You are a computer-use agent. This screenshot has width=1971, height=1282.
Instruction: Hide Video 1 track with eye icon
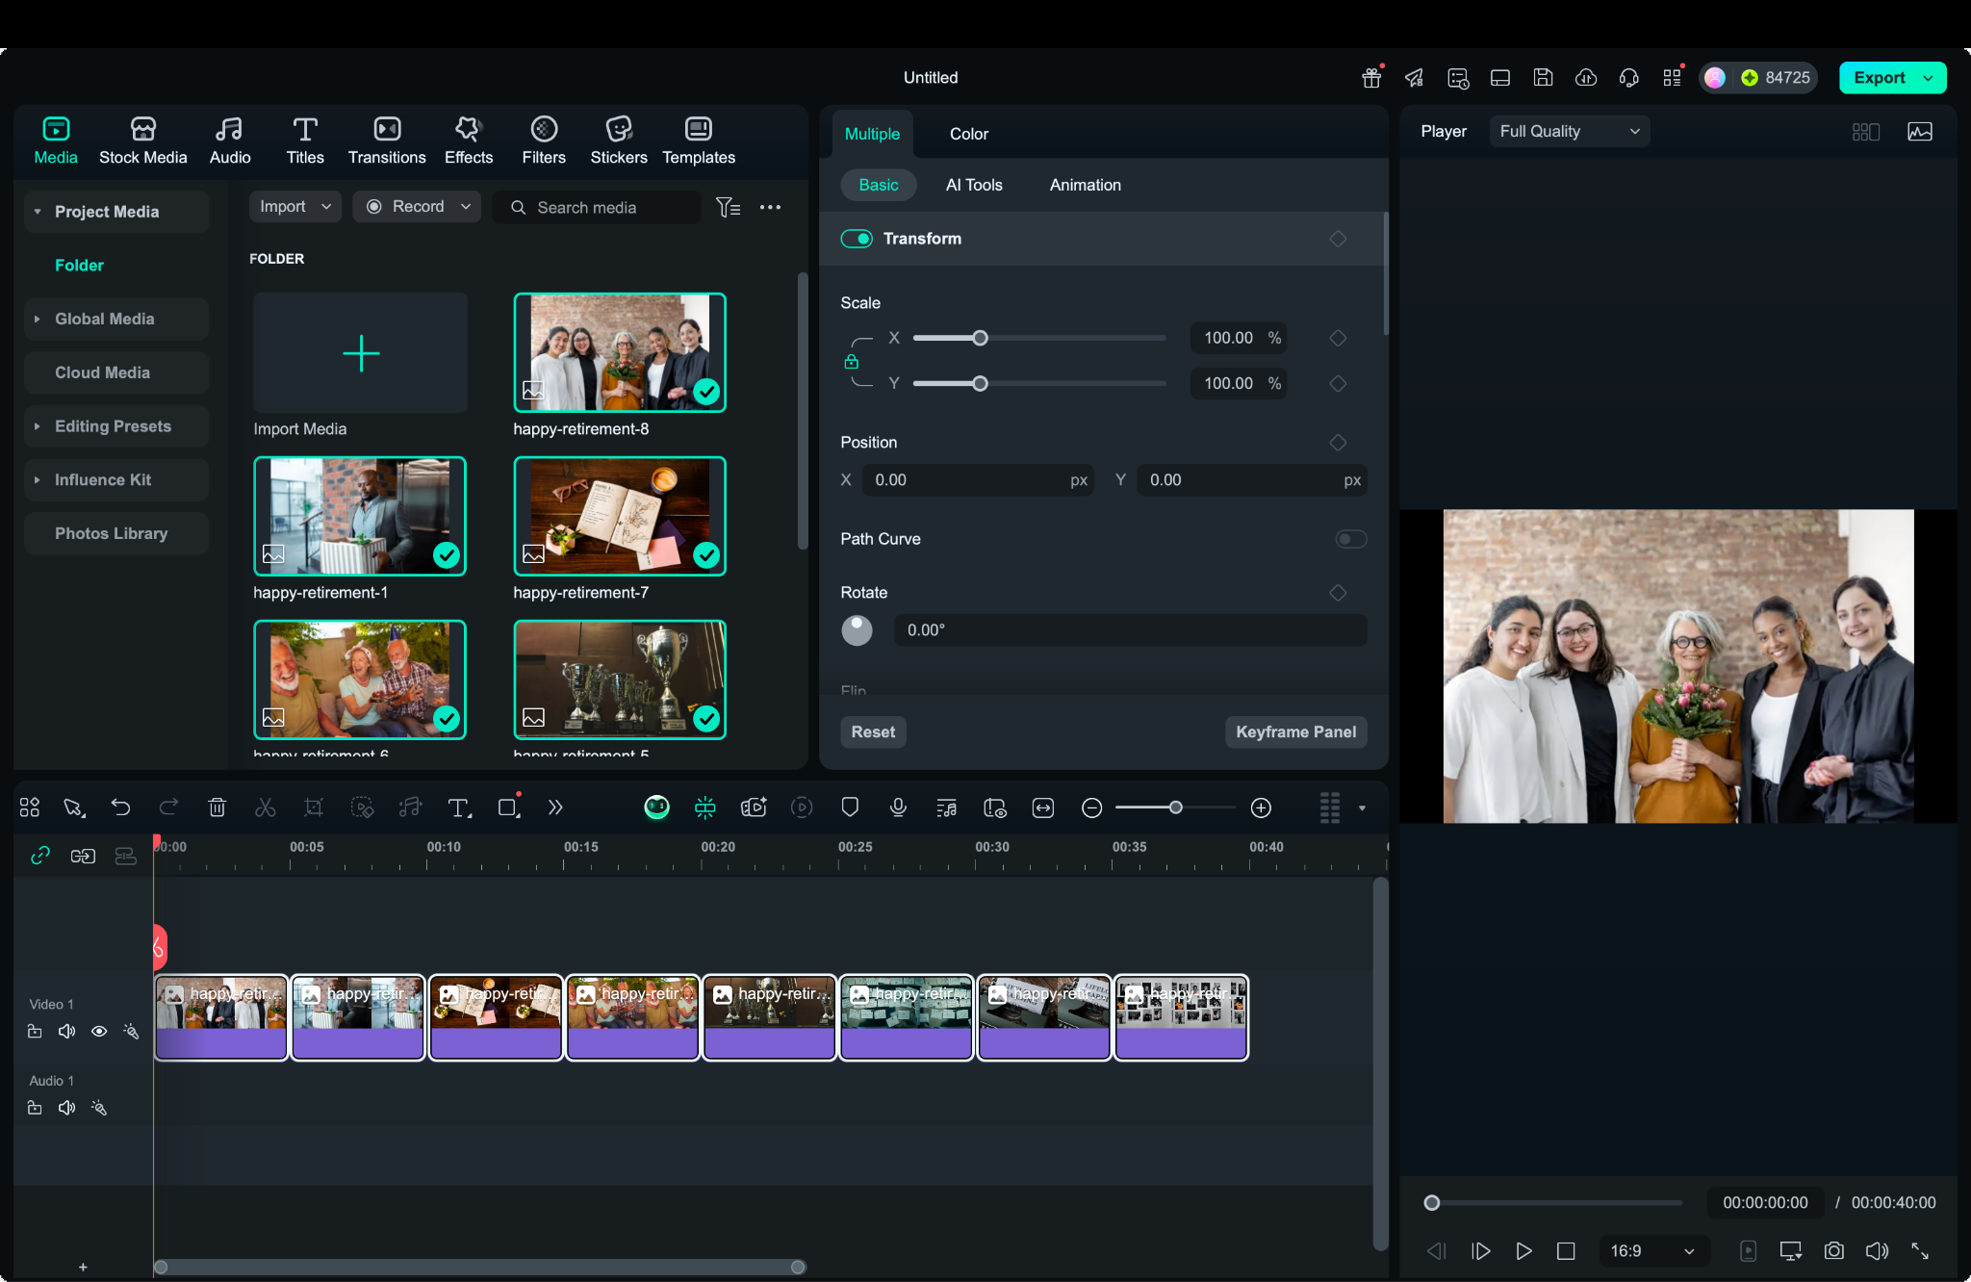point(99,1031)
